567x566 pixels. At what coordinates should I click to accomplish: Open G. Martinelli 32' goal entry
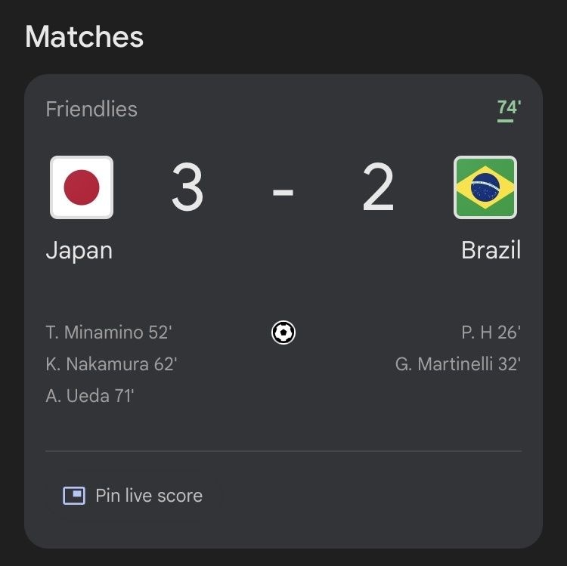(457, 364)
